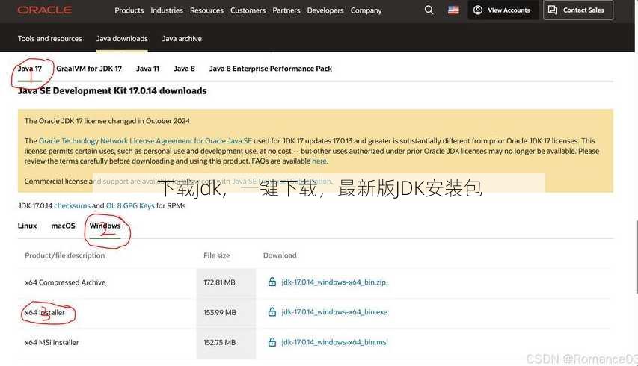Click the US flag country selector
The width and height of the screenshot is (638, 366).
pyautogui.click(x=453, y=10)
